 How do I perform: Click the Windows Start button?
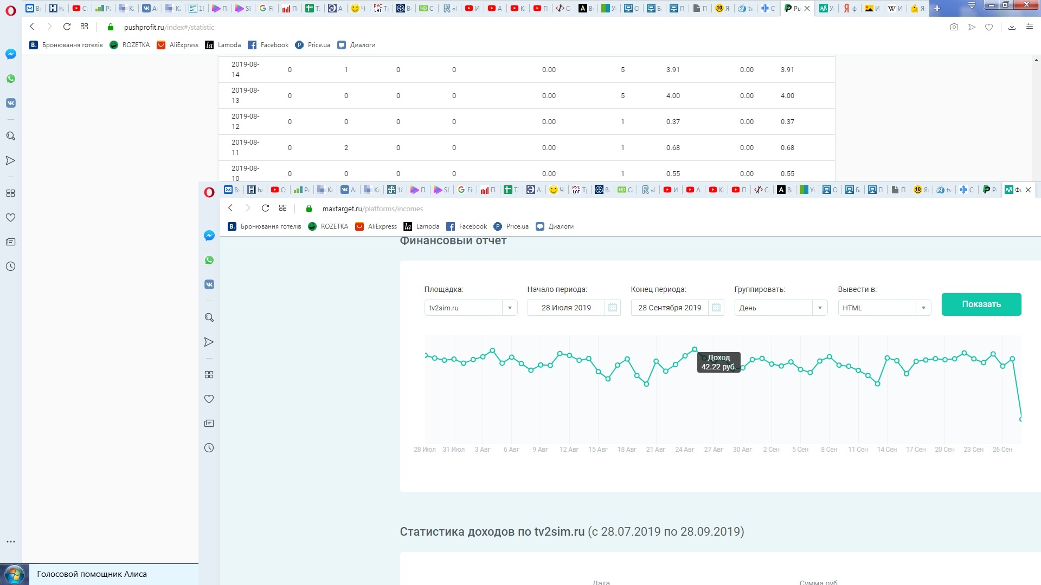14,574
